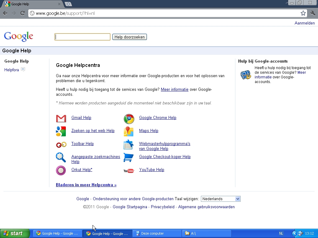
Task: Click Meer informatie link in accounts sidebar
Action: (x=280, y=75)
